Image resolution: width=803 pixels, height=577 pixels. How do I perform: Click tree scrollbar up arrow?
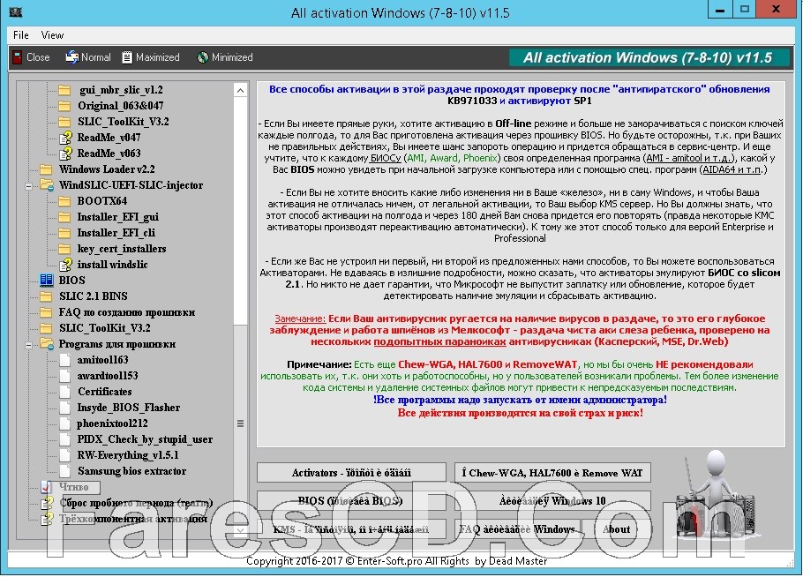(x=240, y=91)
